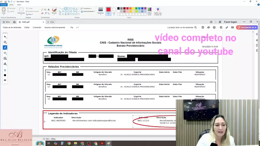Click the Fazer logon link
260x146 pixels.
coord(230,22)
